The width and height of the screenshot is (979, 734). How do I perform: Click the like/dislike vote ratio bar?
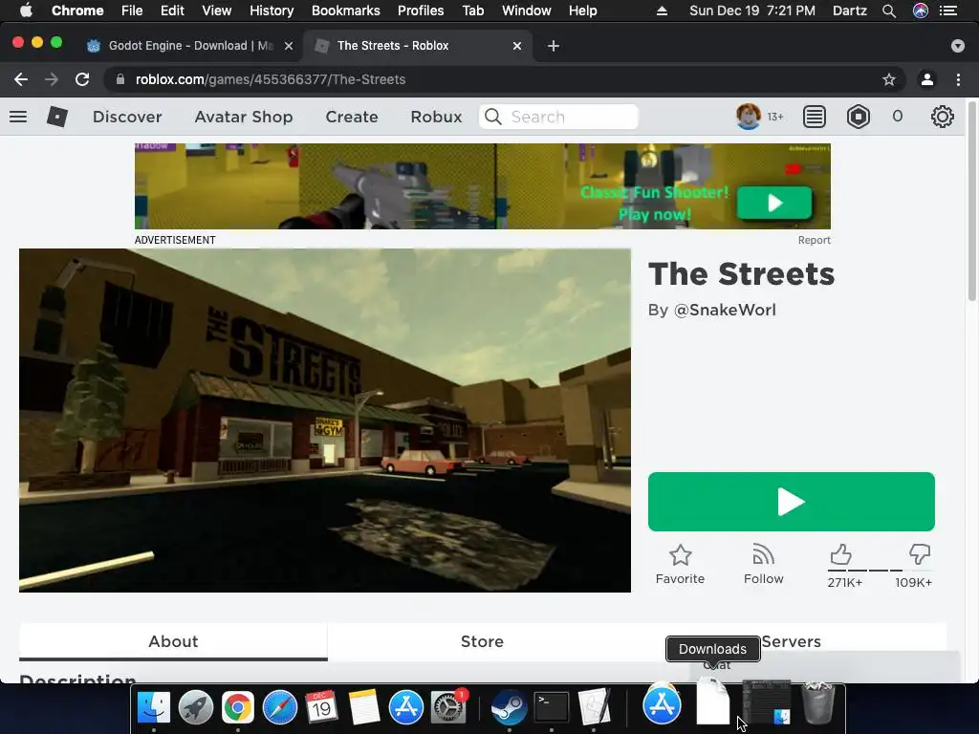(x=880, y=571)
